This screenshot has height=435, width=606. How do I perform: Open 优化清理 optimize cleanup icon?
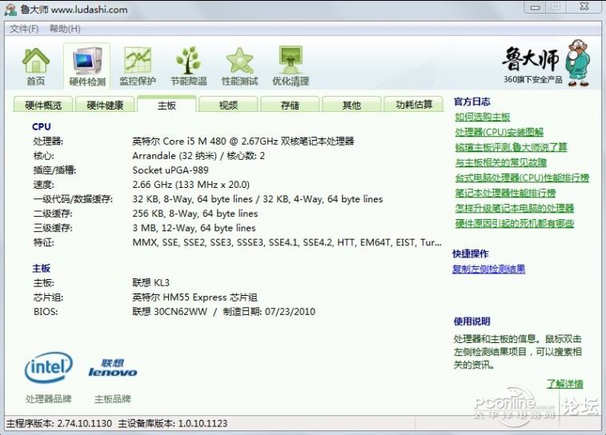coord(291,66)
